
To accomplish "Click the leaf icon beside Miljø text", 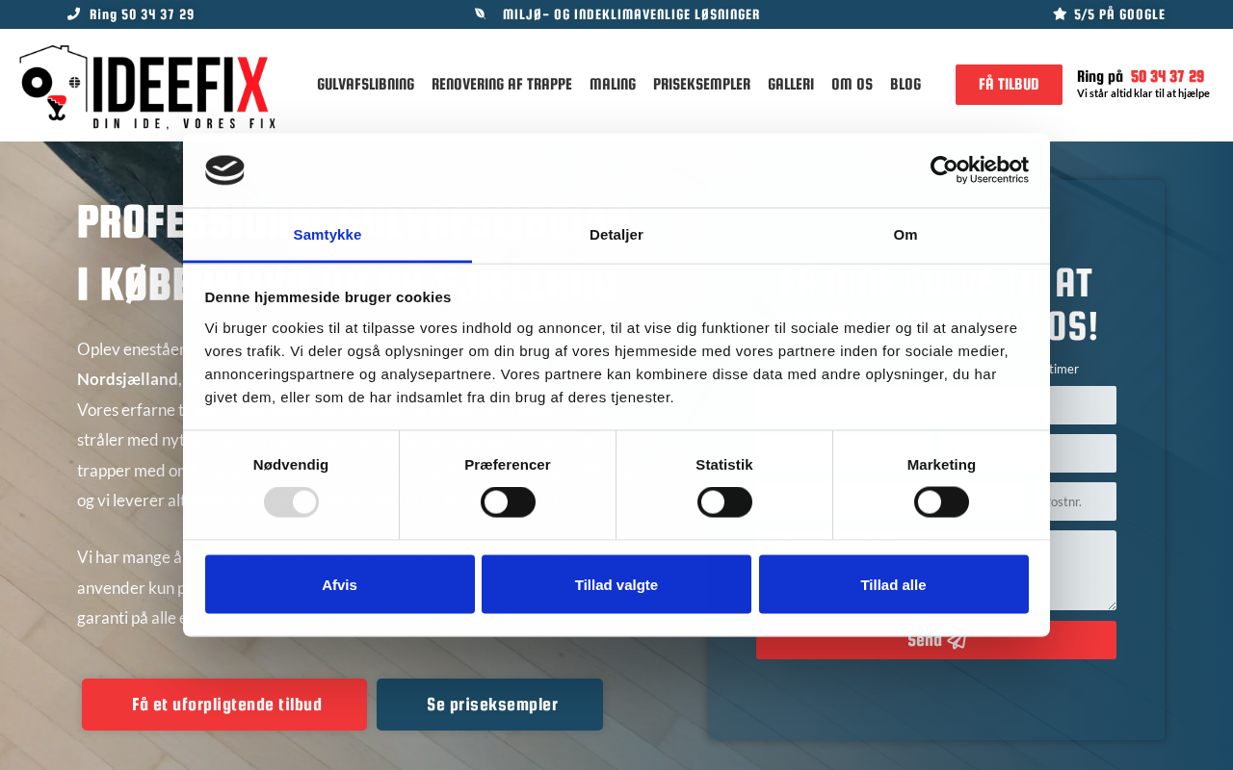I will click(x=480, y=13).
